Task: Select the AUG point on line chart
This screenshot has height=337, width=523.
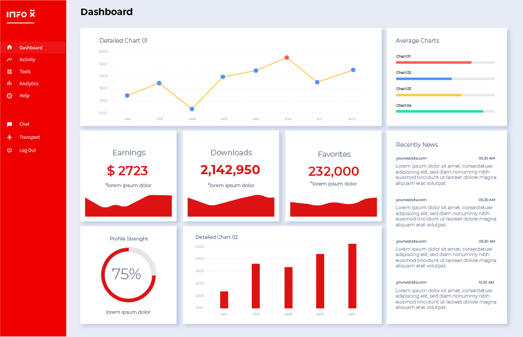Action: pos(353,70)
